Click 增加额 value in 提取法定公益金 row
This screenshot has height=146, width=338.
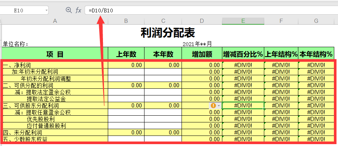[x=202, y=99]
